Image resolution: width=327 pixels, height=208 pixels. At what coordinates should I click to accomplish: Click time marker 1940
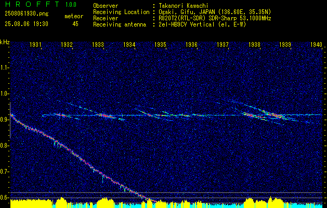[317, 44]
